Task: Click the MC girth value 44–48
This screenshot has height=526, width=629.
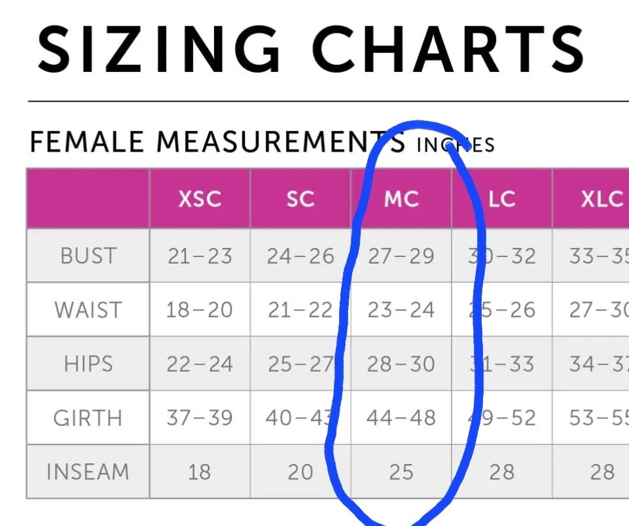Action: point(401,418)
